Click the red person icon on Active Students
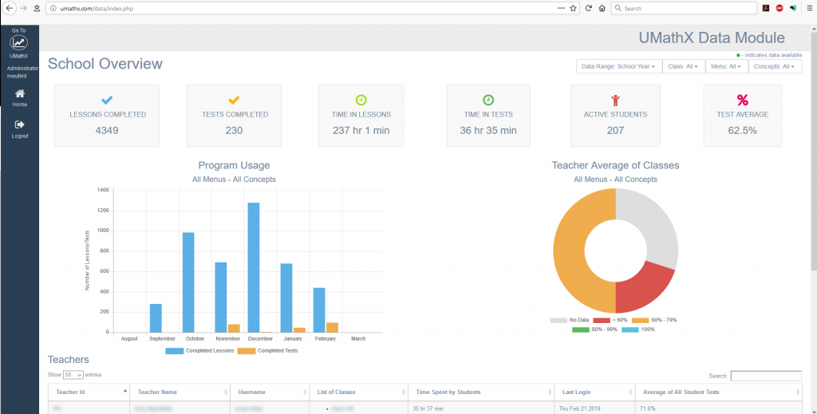Screen dimensions: 817x414 click(615, 100)
